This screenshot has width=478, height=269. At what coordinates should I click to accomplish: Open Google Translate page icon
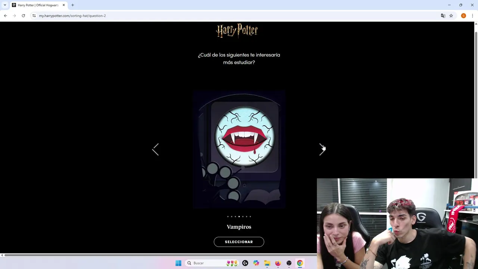(x=443, y=16)
